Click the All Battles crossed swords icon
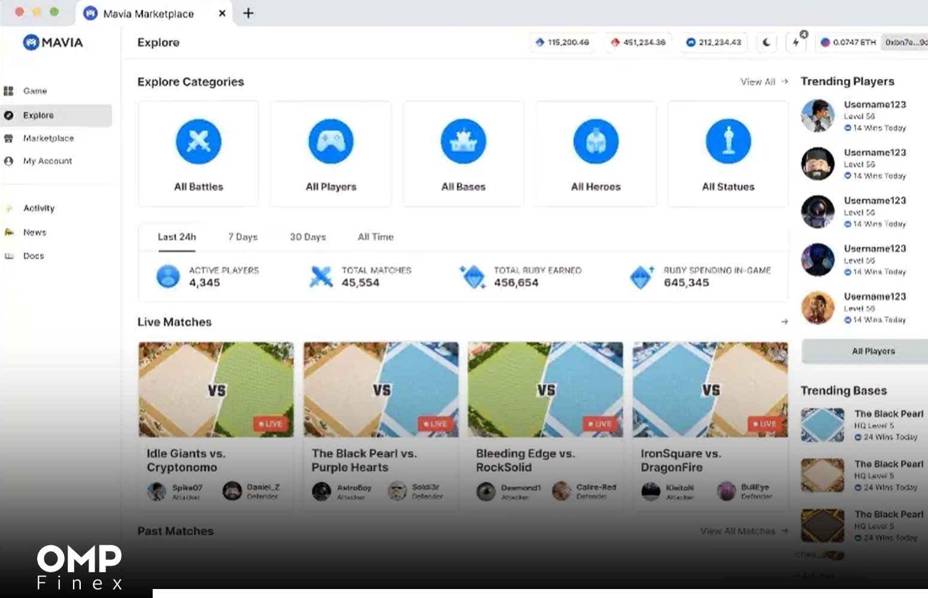This screenshot has height=598, width=928. 199,142
